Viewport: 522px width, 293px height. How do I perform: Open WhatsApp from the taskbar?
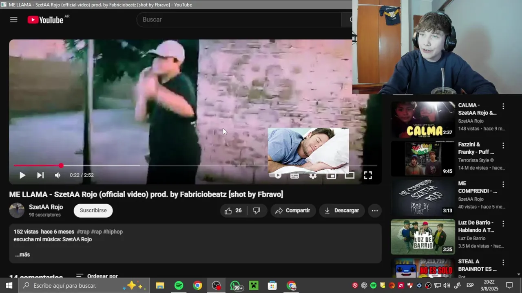point(236,286)
